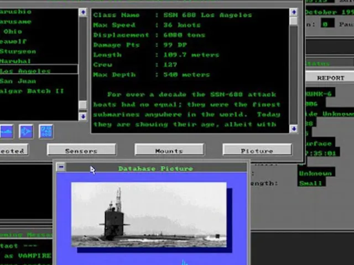Select the aircraft category icon

click(26, 131)
